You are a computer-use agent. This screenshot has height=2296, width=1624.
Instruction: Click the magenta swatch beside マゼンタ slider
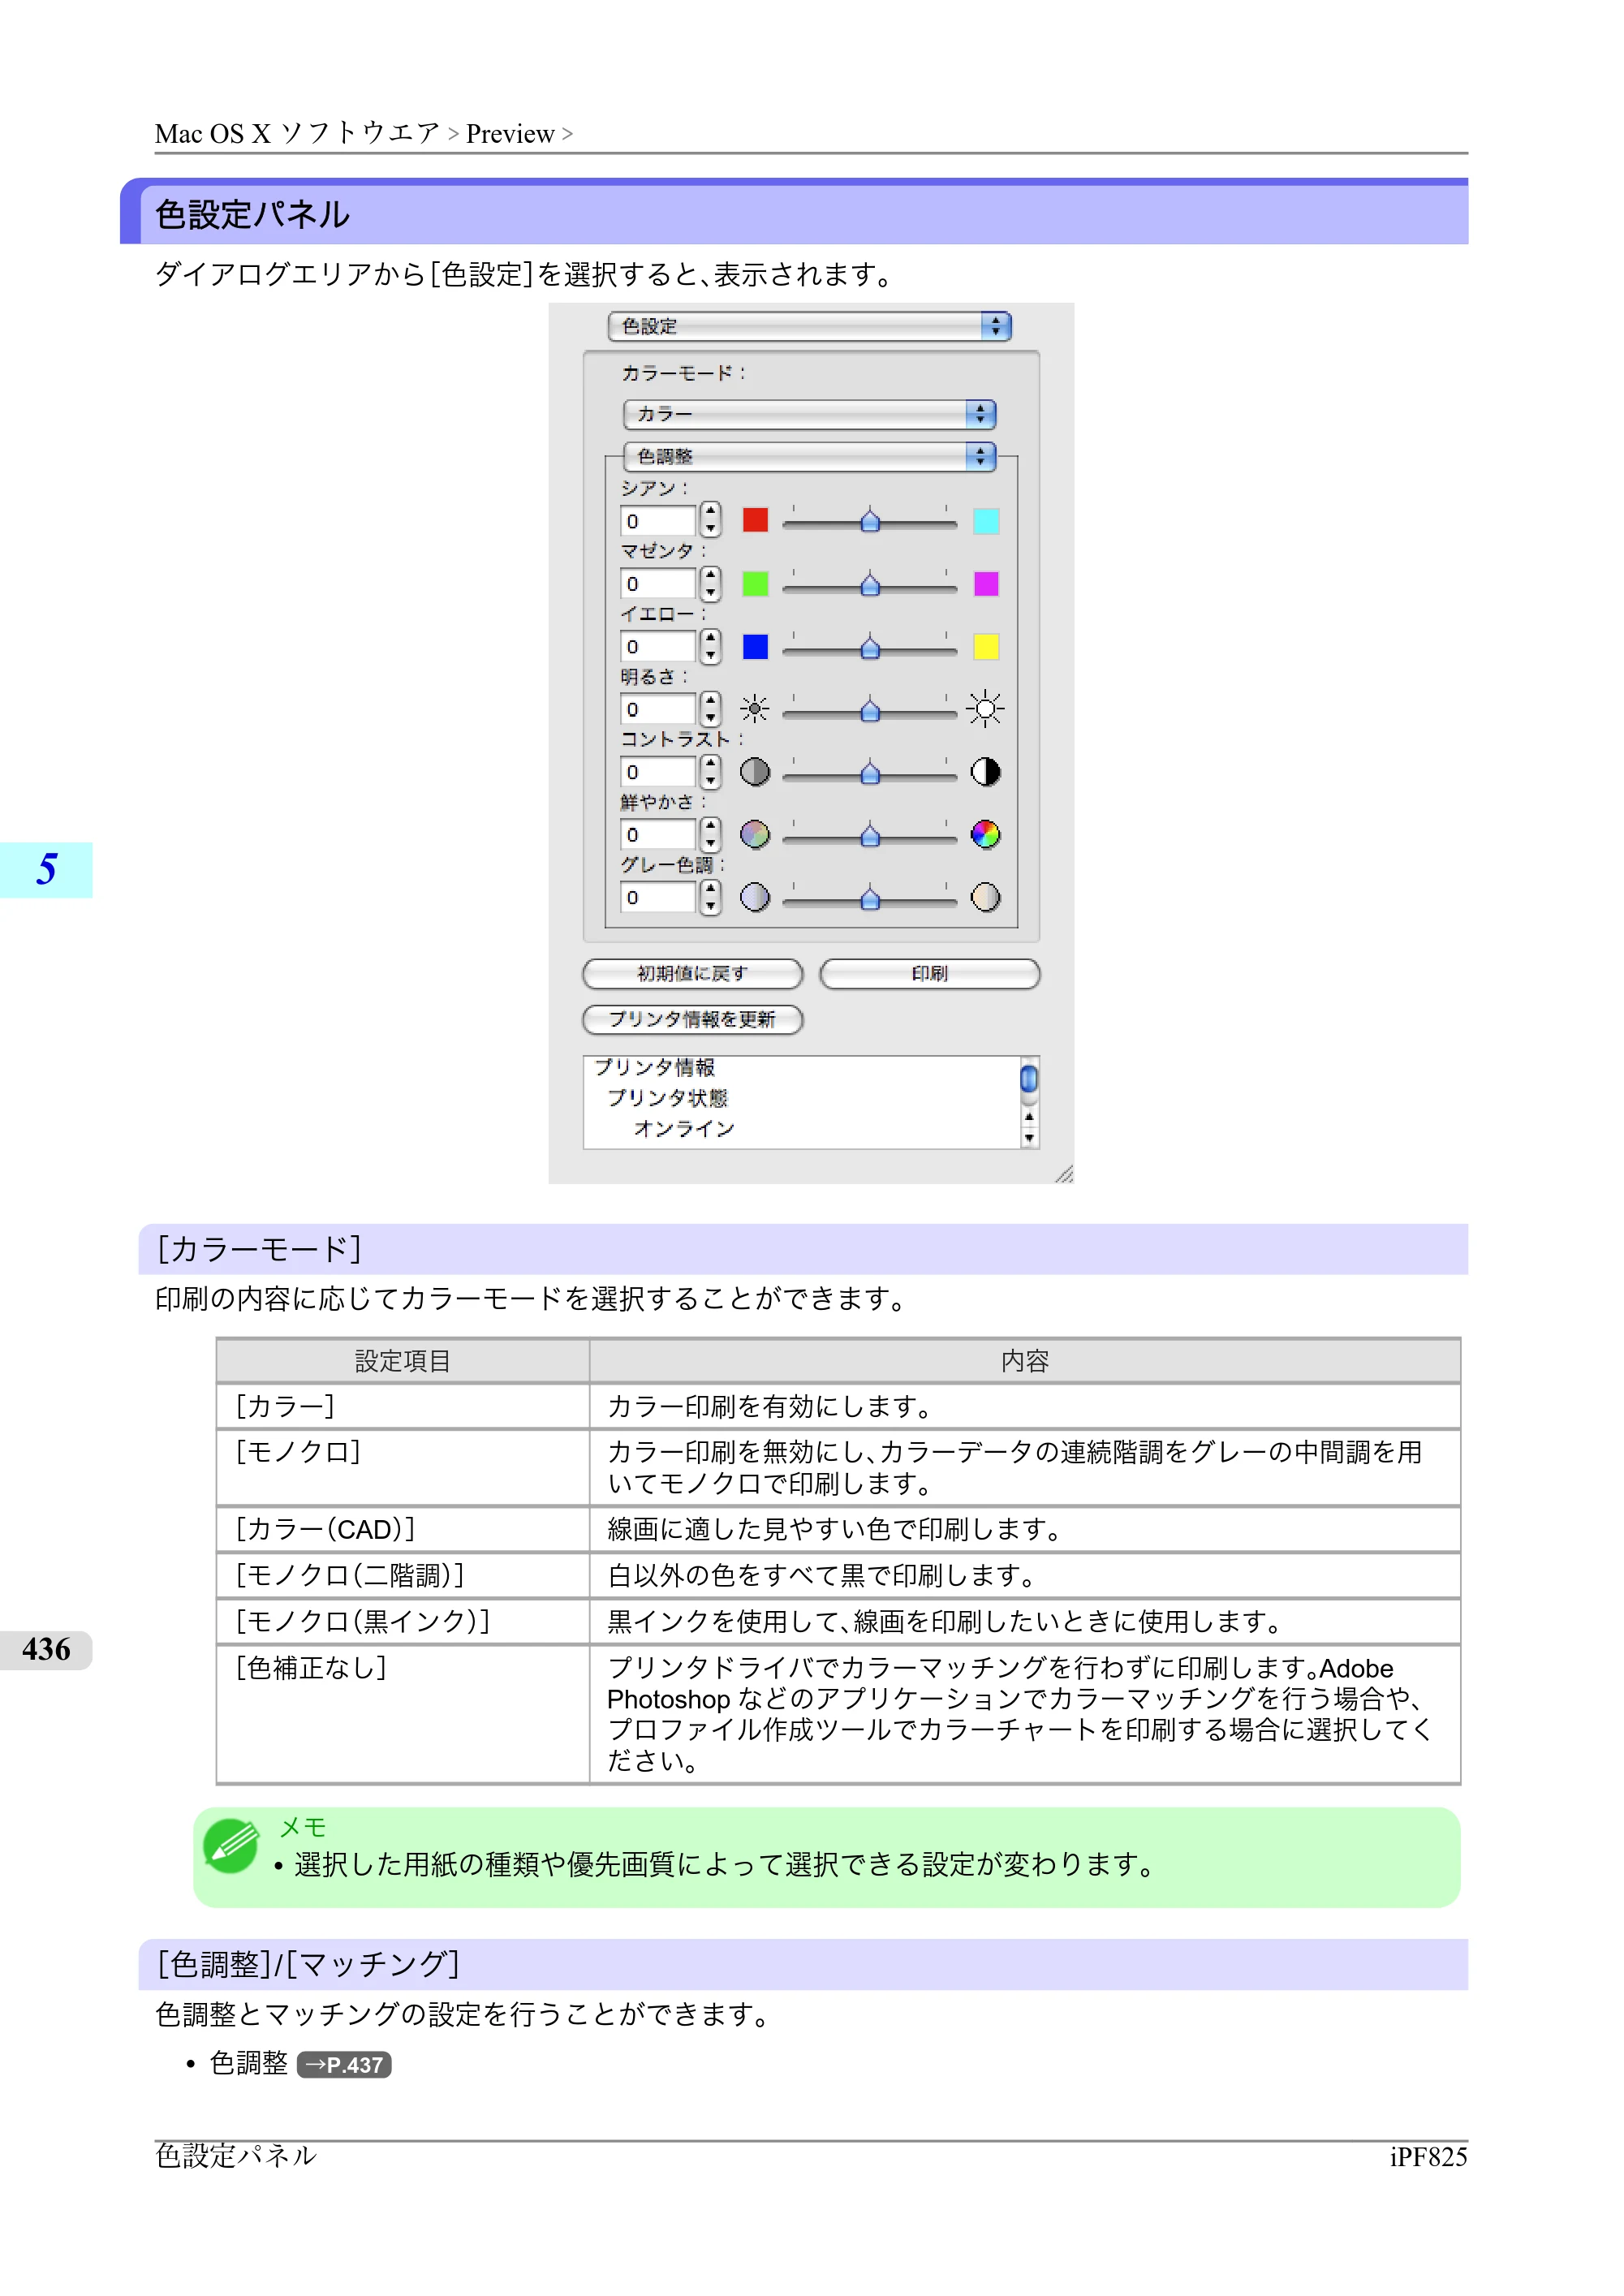tap(986, 584)
